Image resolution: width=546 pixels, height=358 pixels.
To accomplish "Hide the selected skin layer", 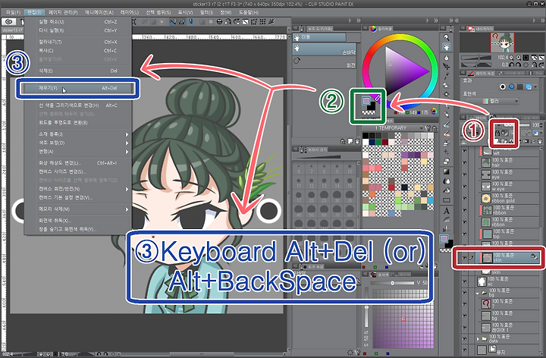I will (x=464, y=258).
